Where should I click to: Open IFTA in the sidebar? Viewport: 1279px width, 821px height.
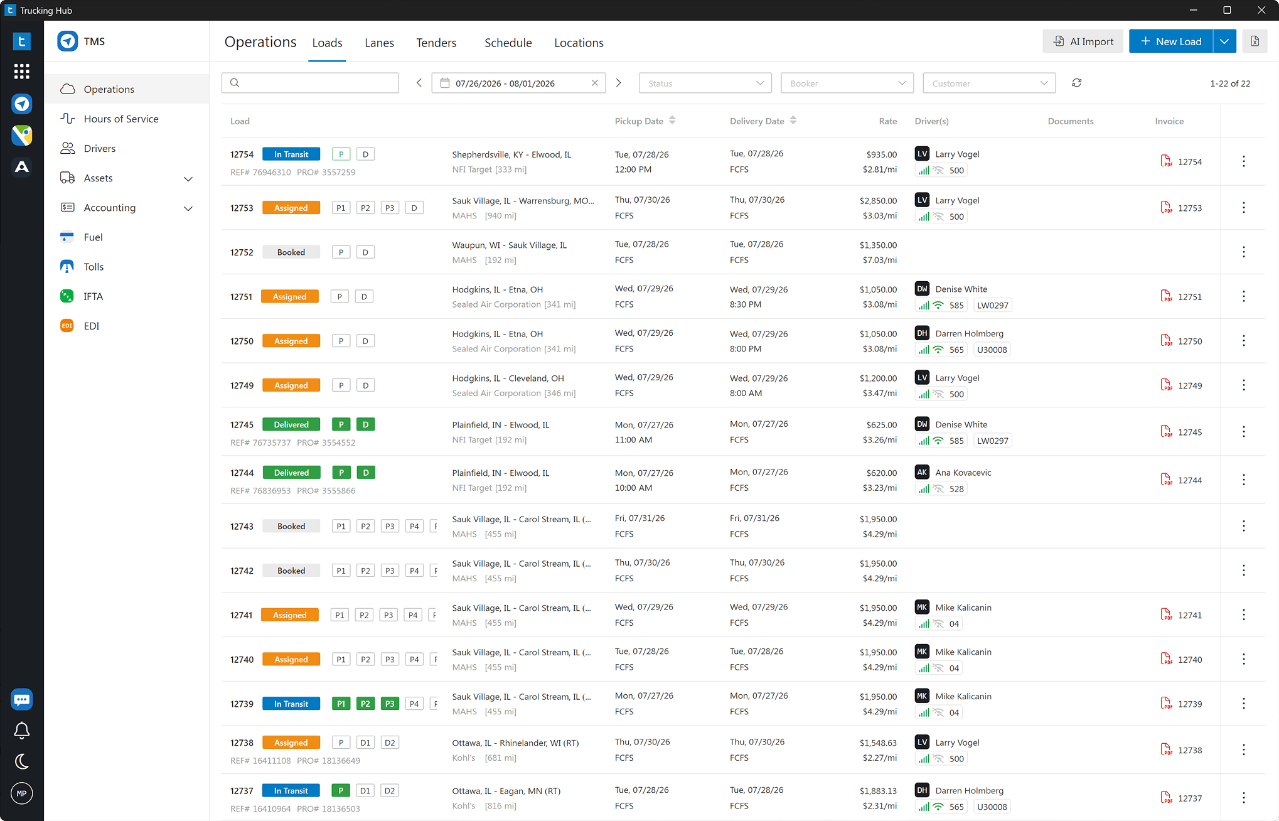tap(127, 296)
